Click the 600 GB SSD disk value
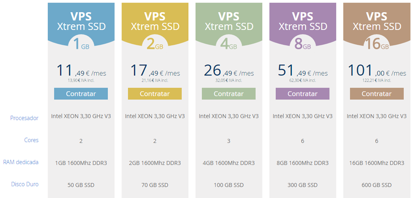The image size is (414, 198). (x=377, y=185)
